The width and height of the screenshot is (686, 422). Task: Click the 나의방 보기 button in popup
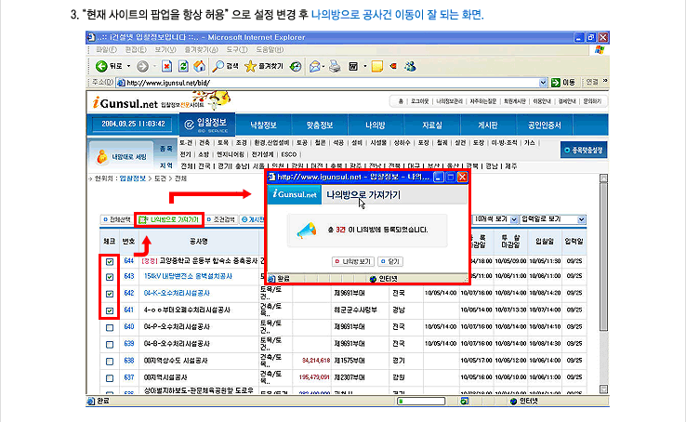click(x=352, y=261)
